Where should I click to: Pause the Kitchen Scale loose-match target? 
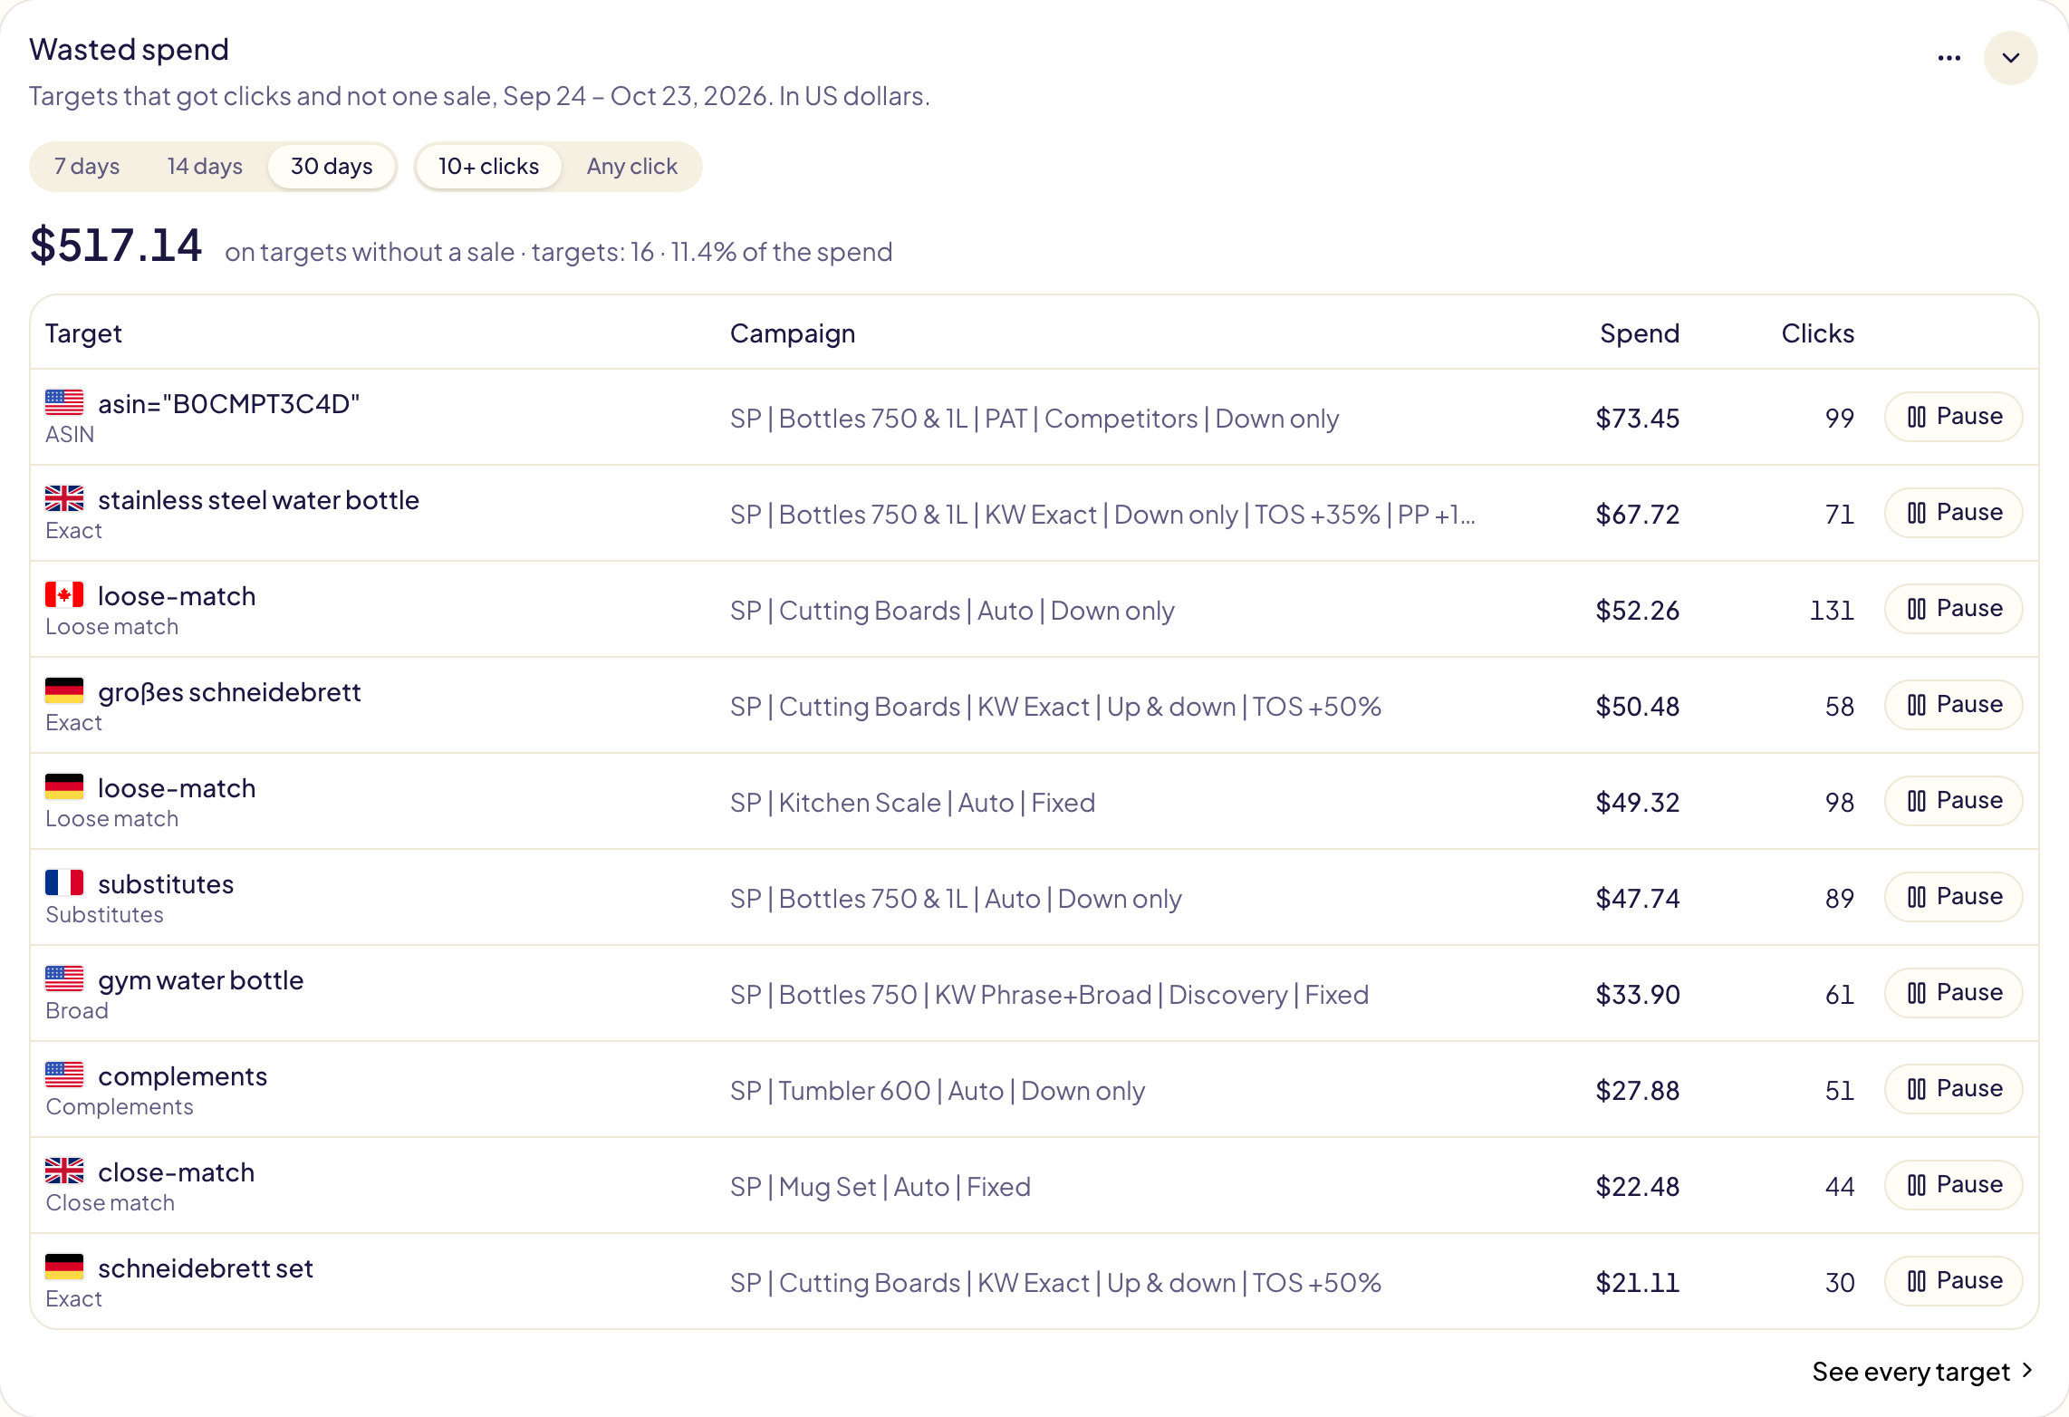pyautogui.click(x=1954, y=801)
